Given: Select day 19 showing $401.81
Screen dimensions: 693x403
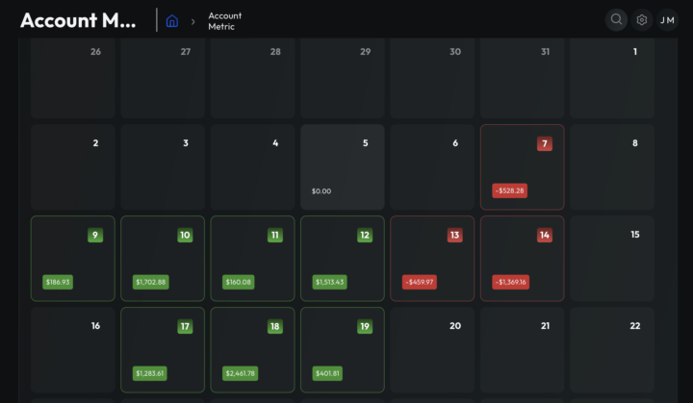Looking at the screenshot, I should coord(342,349).
